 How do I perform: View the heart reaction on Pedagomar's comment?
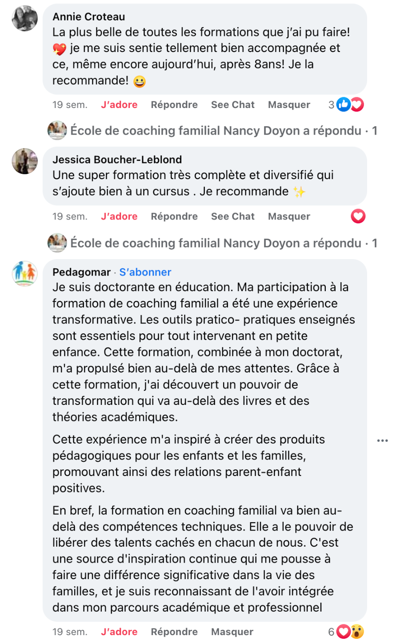point(344,632)
